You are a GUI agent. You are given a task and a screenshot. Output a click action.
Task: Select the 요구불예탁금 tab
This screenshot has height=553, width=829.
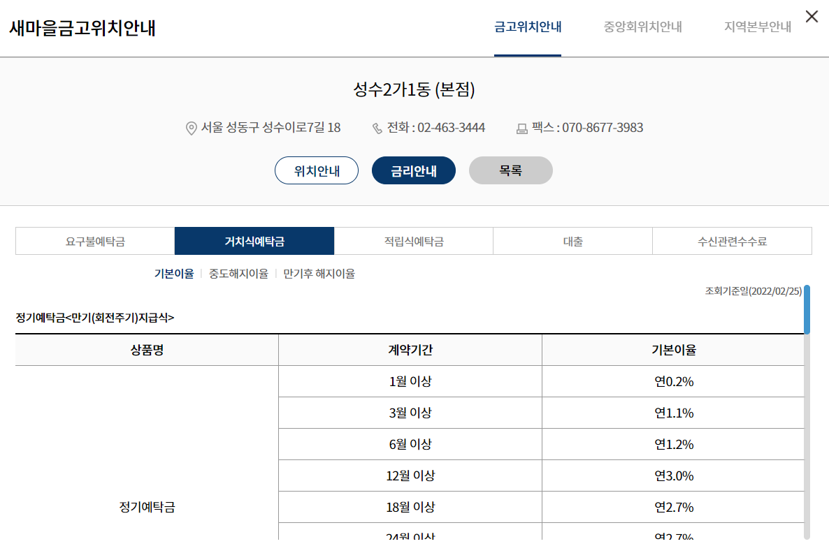point(95,242)
